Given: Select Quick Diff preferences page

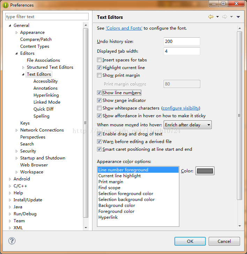Looking at the screenshot, I should click(43, 109).
